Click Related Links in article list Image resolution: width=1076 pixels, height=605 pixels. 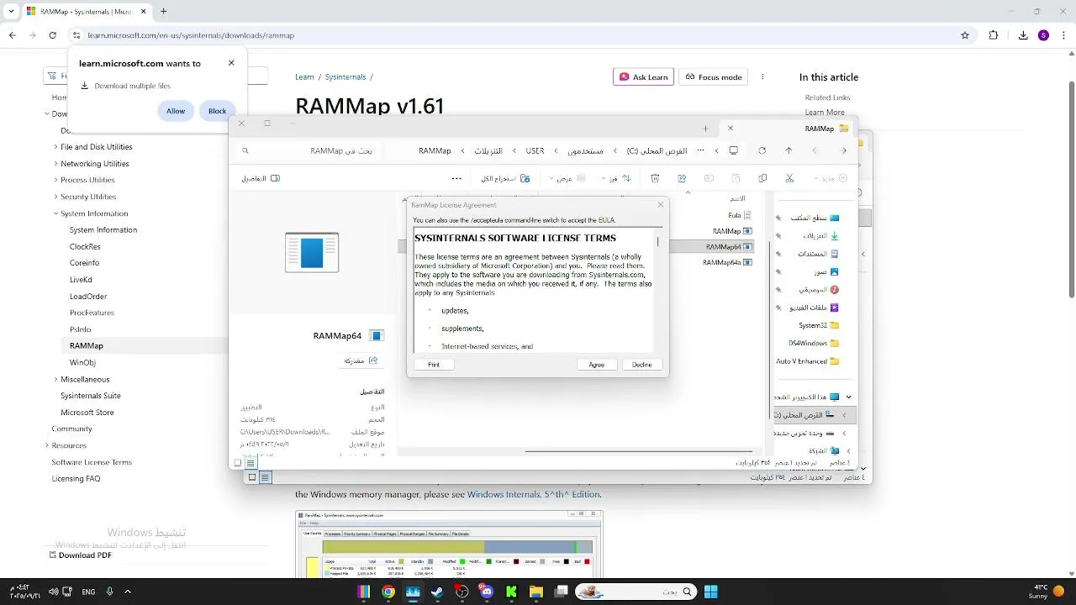point(827,97)
